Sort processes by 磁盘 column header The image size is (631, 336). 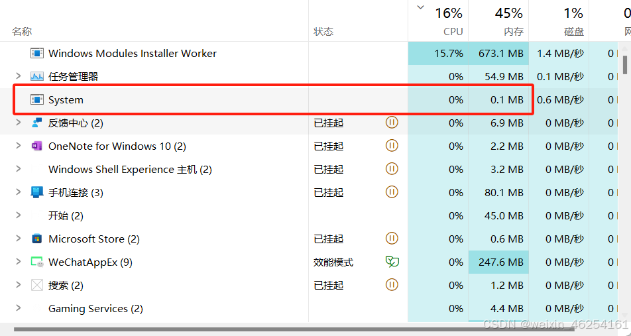click(x=574, y=31)
